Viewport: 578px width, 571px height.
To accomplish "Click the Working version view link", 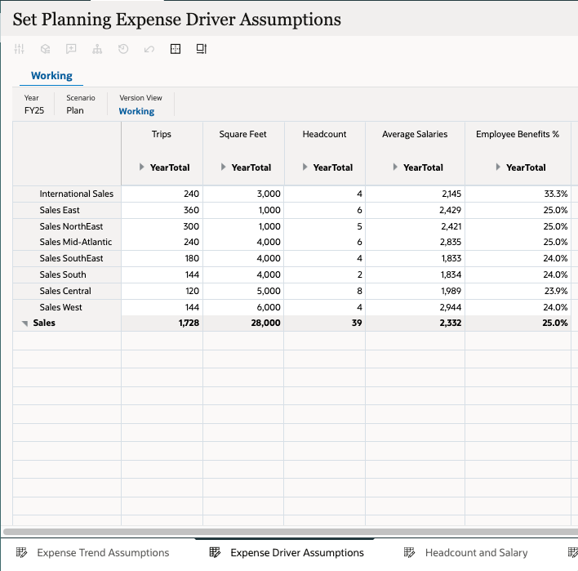I will click(136, 111).
